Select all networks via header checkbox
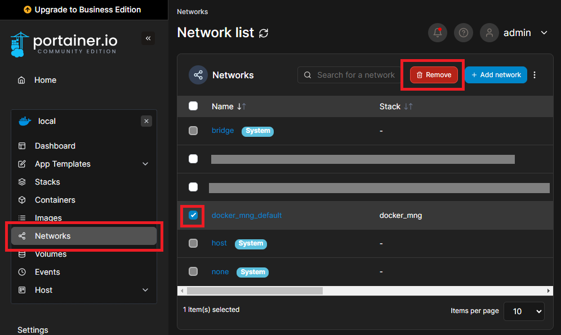 click(193, 106)
